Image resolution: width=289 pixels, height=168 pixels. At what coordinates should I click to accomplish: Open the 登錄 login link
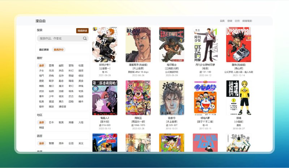[x=230, y=21]
